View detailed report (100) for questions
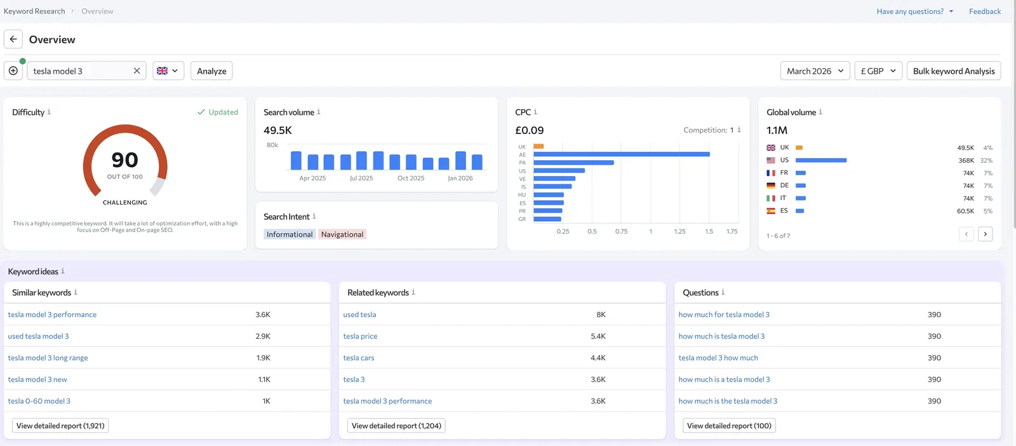Viewport: 1016px width, 446px height. pyautogui.click(x=729, y=426)
